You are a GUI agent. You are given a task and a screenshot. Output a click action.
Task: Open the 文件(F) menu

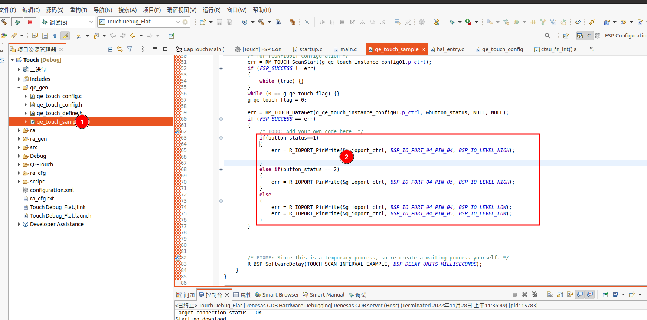coord(8,10)
